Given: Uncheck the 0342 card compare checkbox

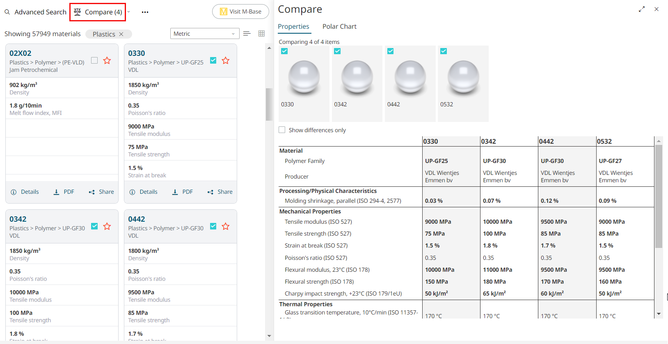Looking at the screenshot, I should [x=94, y=226].
